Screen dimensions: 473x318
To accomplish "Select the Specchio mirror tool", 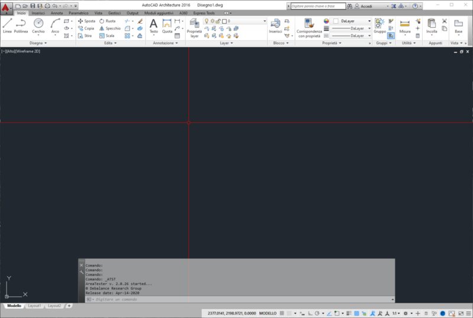I will pyautogui.click(x=110, y=28).
